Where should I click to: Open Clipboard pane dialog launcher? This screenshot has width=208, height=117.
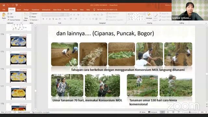pyautogui.click(x=21, y=23)
